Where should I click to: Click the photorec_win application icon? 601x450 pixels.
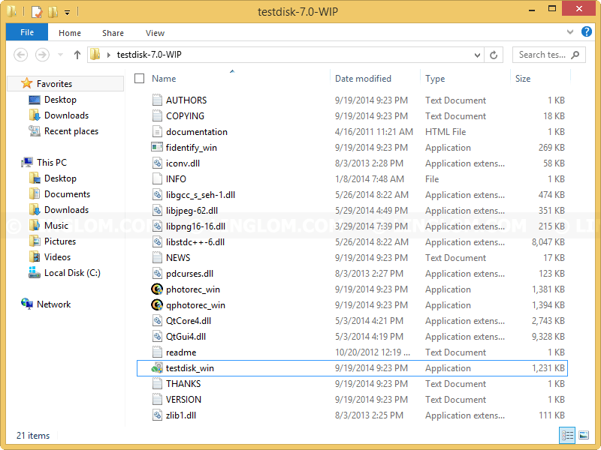157,289
